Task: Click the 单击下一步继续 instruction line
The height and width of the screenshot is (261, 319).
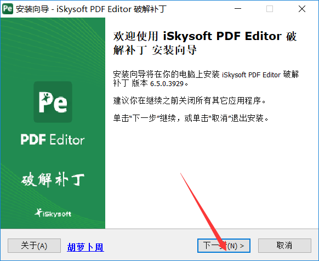Action: tap(191, 118)
